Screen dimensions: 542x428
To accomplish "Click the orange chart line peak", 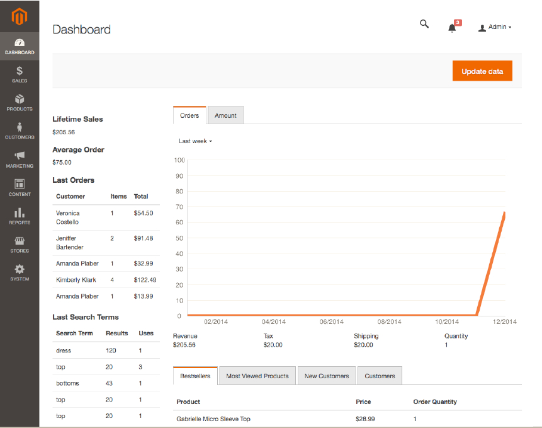I will (x=504, y=214).
